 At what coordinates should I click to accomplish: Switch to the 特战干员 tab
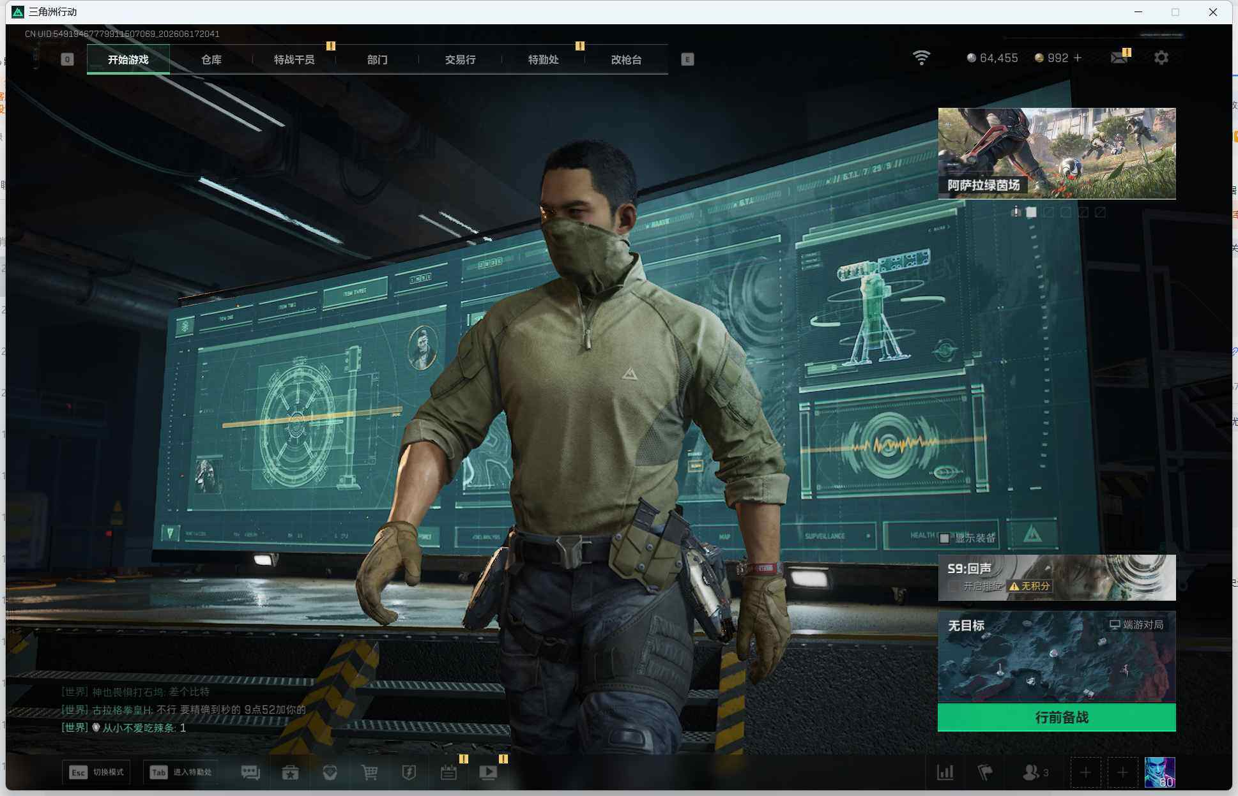(294, 59)
